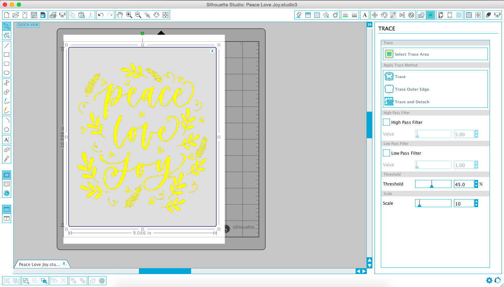Close the Peace Love Joy document tab
Screen dimensions: 504x287
coord(64,263)
